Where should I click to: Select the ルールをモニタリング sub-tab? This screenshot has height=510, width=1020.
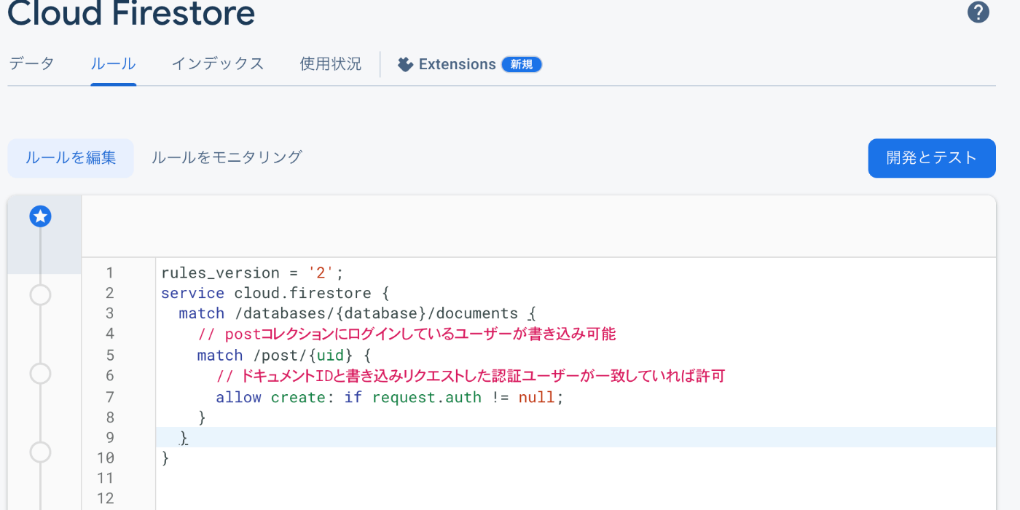coord(227,157)
